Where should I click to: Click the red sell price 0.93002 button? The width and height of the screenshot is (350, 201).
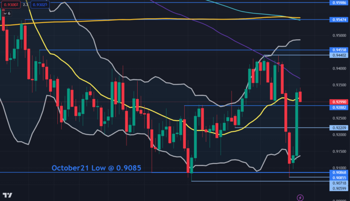coord(8,5)
